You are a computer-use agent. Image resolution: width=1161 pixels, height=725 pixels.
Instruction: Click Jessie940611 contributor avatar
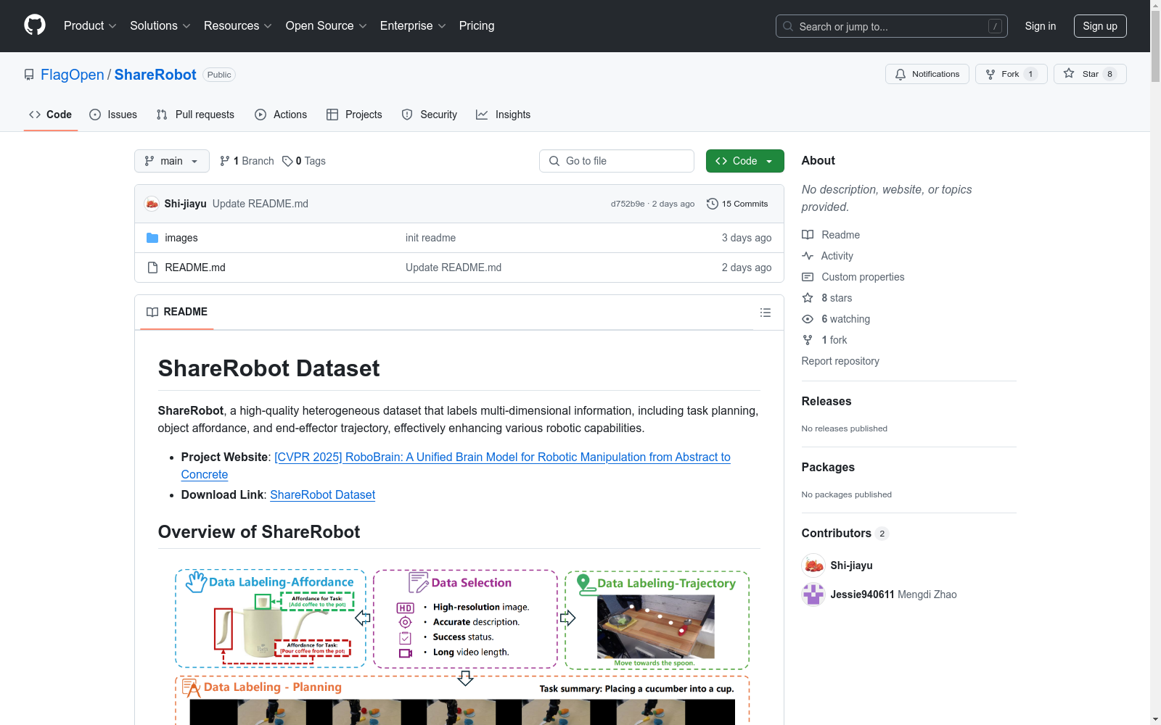[x=813, y=594]
